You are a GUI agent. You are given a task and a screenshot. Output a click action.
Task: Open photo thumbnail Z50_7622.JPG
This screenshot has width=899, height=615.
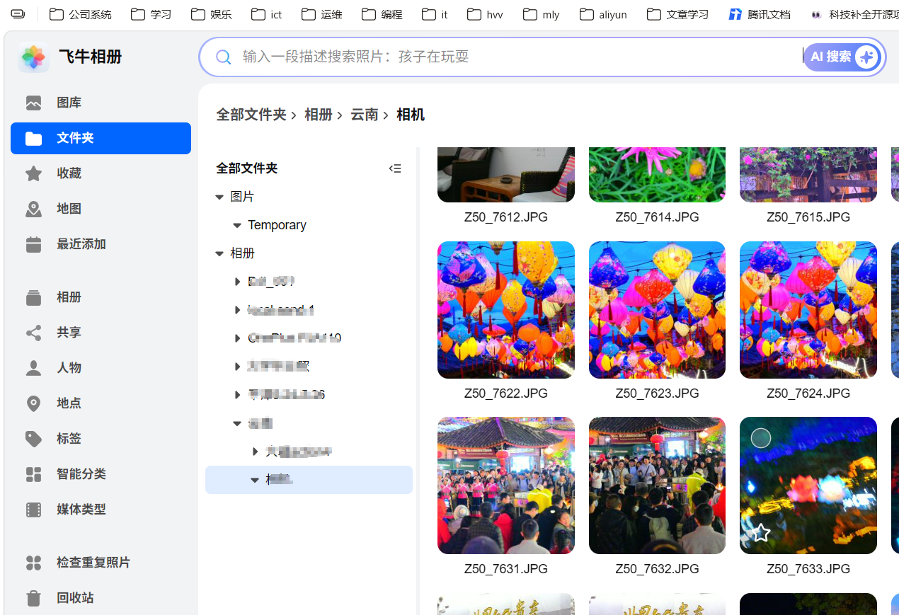click(506, 310)
